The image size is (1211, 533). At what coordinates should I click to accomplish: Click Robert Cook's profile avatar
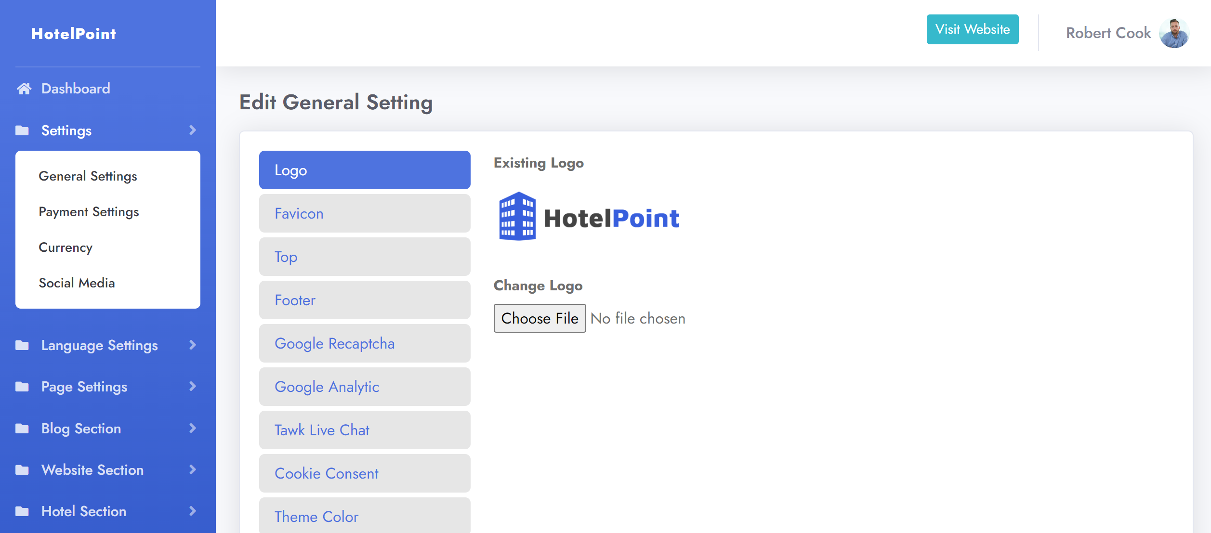[x=1173, y=33]
